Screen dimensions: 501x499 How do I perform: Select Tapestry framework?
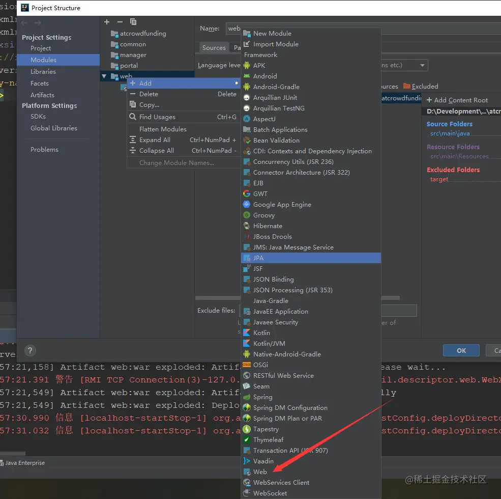coord(311,429)
